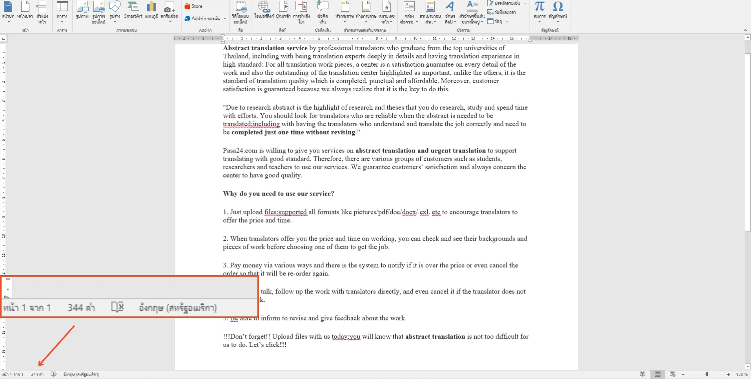Open the Office Store
This screenshot has height=379, width=751.
[193, 6]
